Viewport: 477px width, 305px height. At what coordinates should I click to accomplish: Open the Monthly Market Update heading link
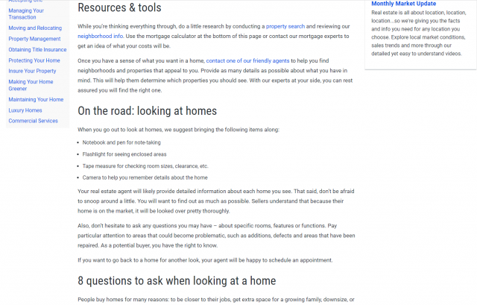(x=403, y=4)
